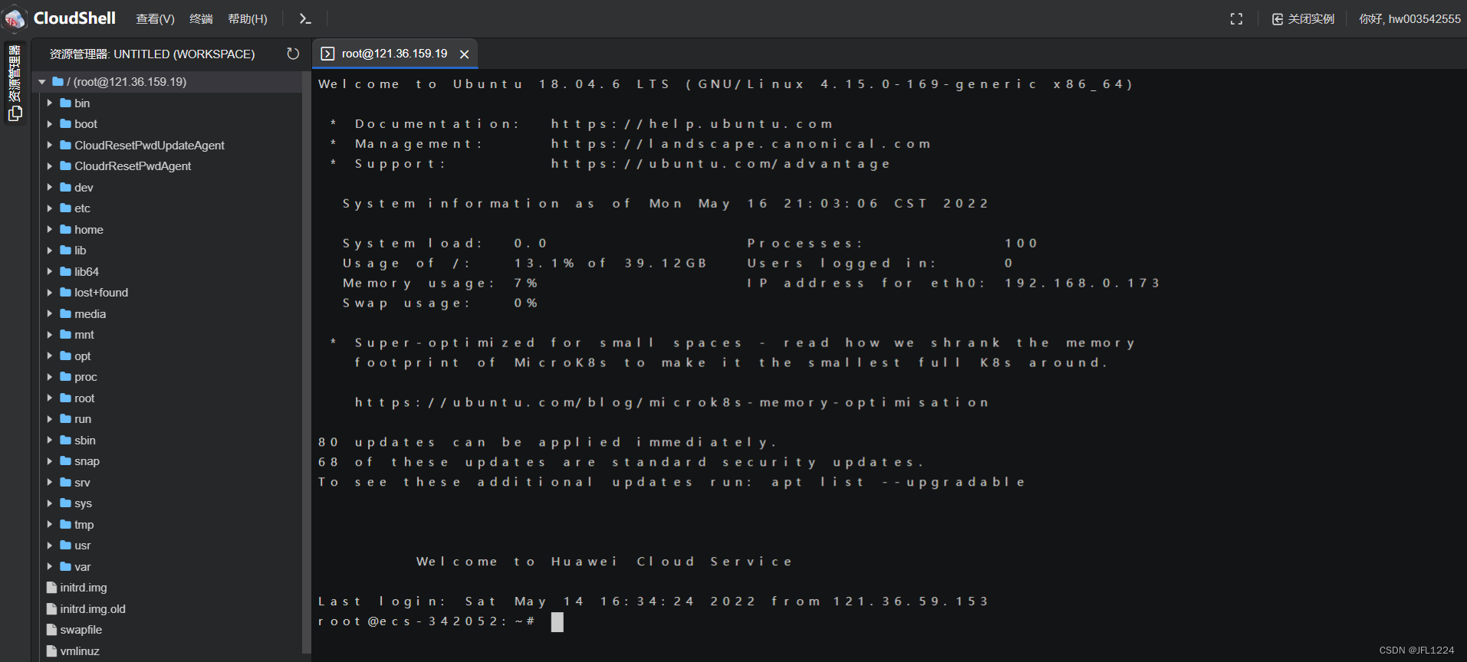The height and width of the screenshot is (662, 1467).
Task: Click the terminal icon in the tab
Action: click(x=327, y=54)
